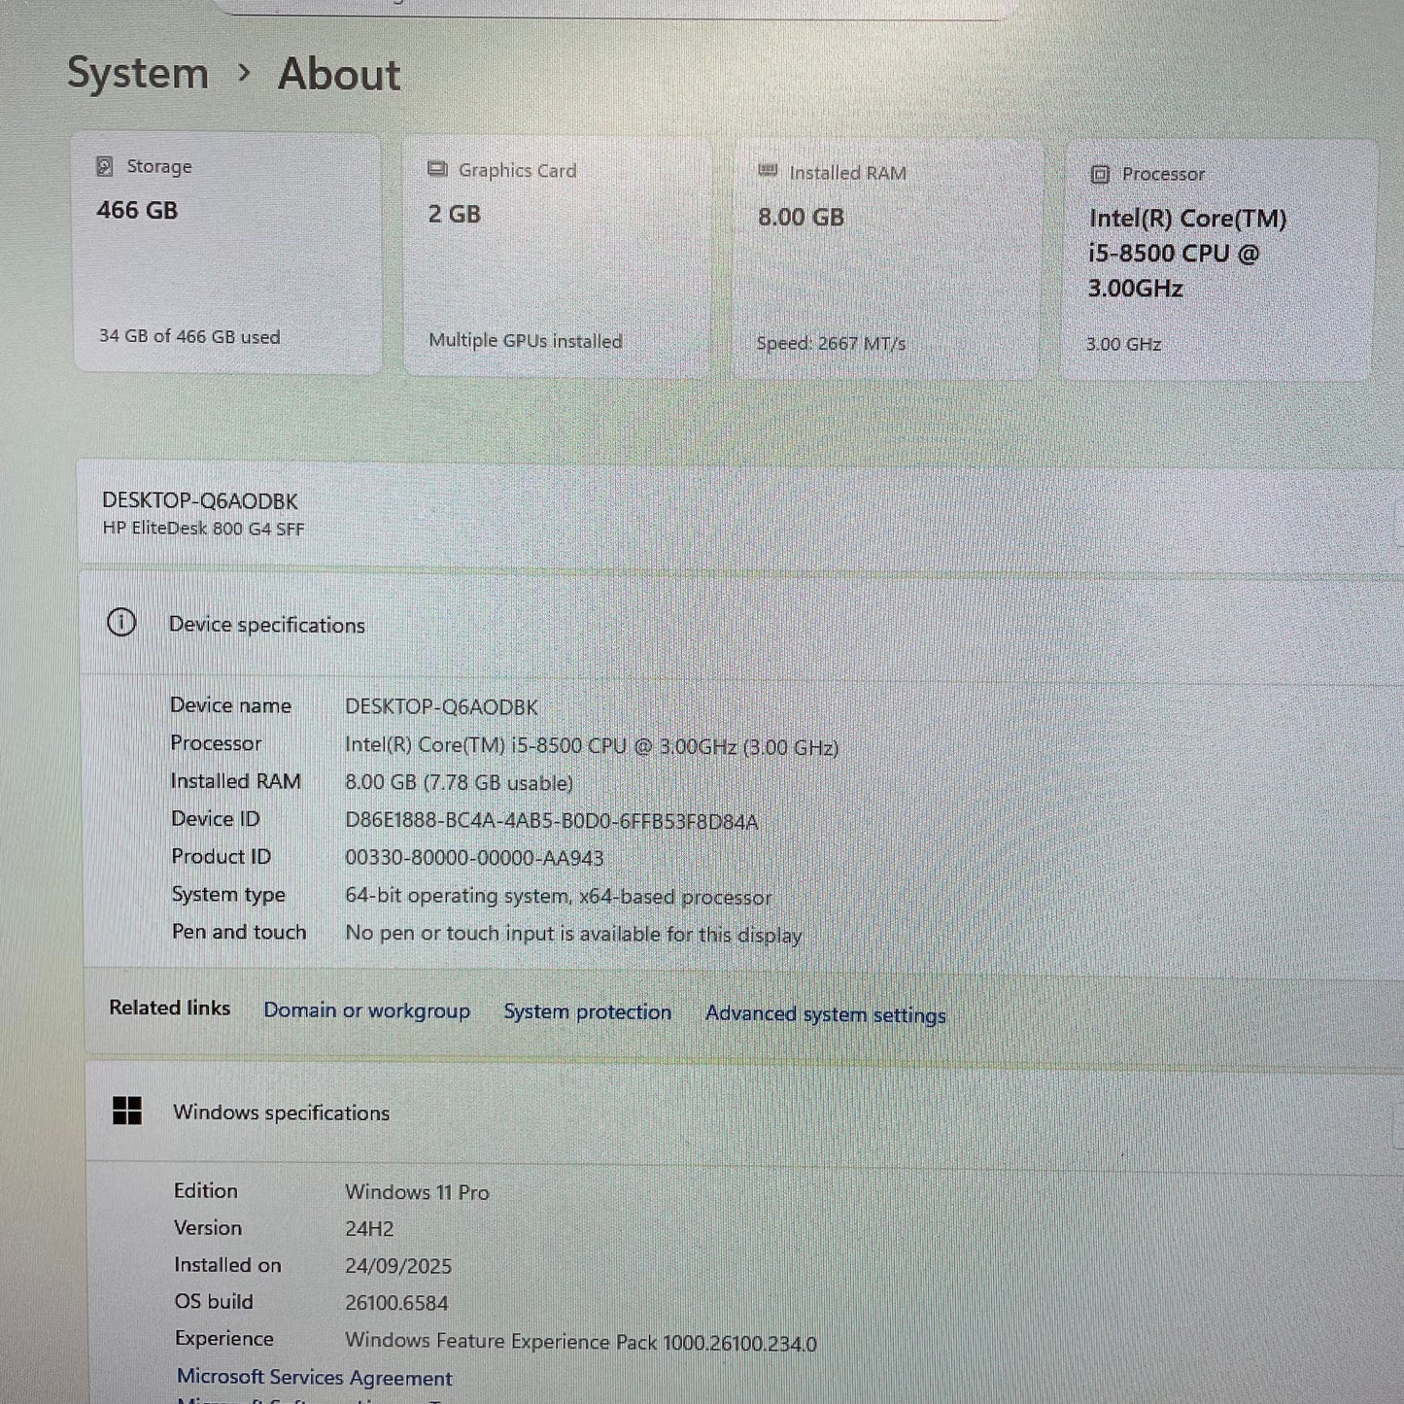Open Advanced system settings
The height and width of the screenshot is (1404, 1404).
click(x=825, y=1014)
